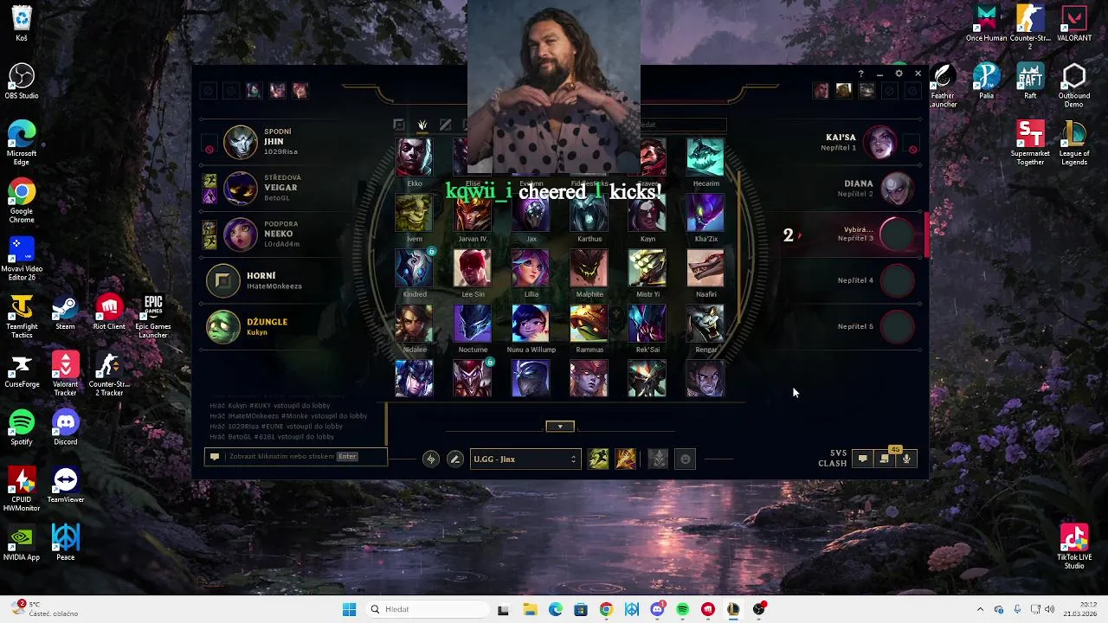Select Rammus champion portrait
Image resolution: width=1108 pixels, height=623 pixels.
pyautogui.click(x=589, y=324)
